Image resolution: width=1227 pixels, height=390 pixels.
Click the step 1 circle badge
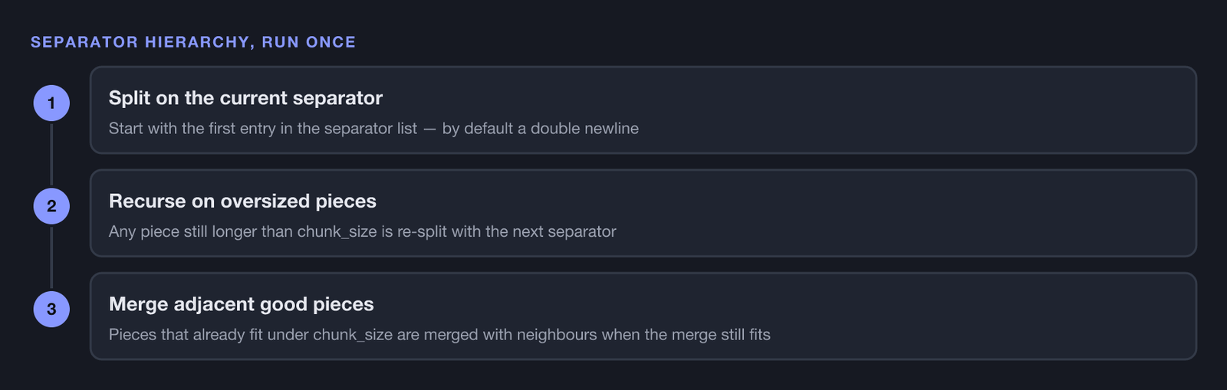[51, 103]
